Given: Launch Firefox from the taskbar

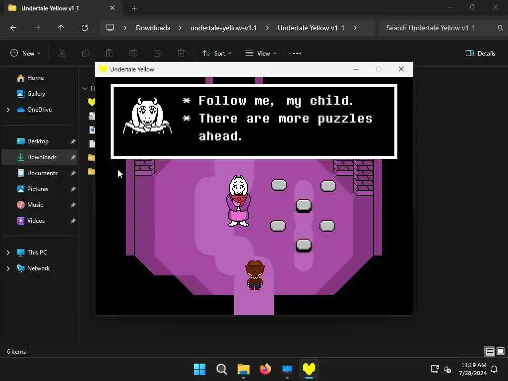Looking at the screenshot, I should 265,369.
